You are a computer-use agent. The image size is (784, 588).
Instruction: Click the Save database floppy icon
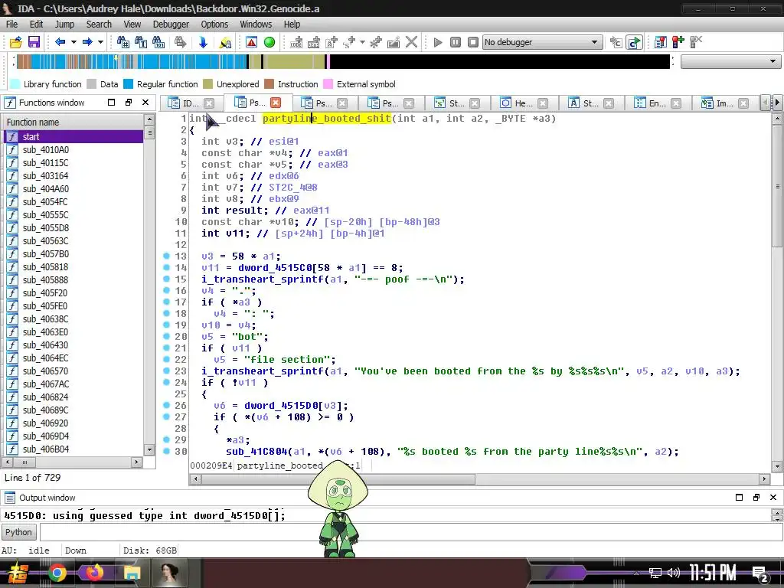34,43
